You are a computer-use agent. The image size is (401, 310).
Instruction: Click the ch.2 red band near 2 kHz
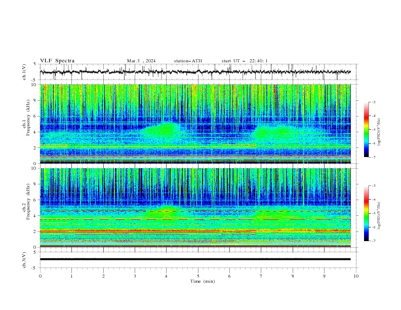pyautogui.click(x=195, y=230)
